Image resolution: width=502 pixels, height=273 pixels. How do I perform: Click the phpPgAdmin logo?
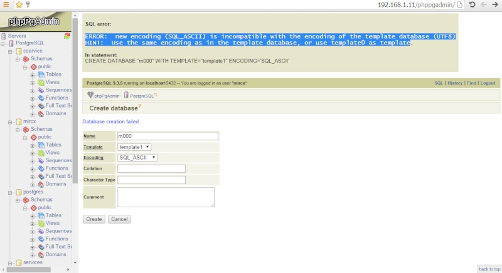point(34,21)
